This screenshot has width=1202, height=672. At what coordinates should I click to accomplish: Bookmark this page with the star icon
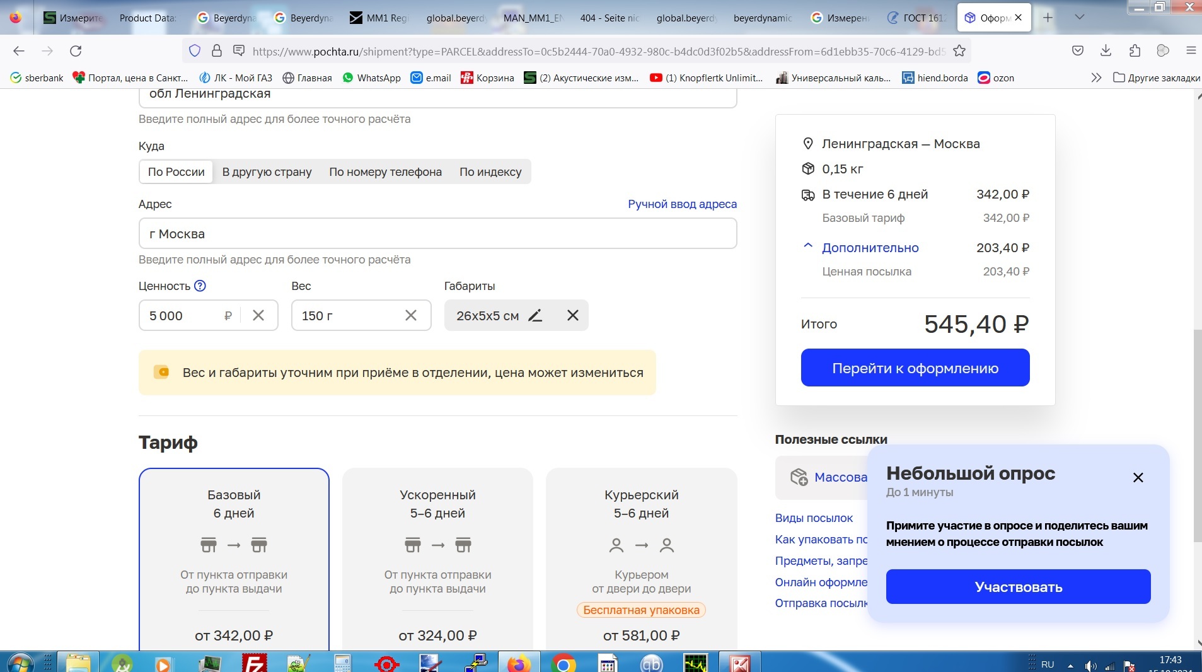[x=959, y=51]
